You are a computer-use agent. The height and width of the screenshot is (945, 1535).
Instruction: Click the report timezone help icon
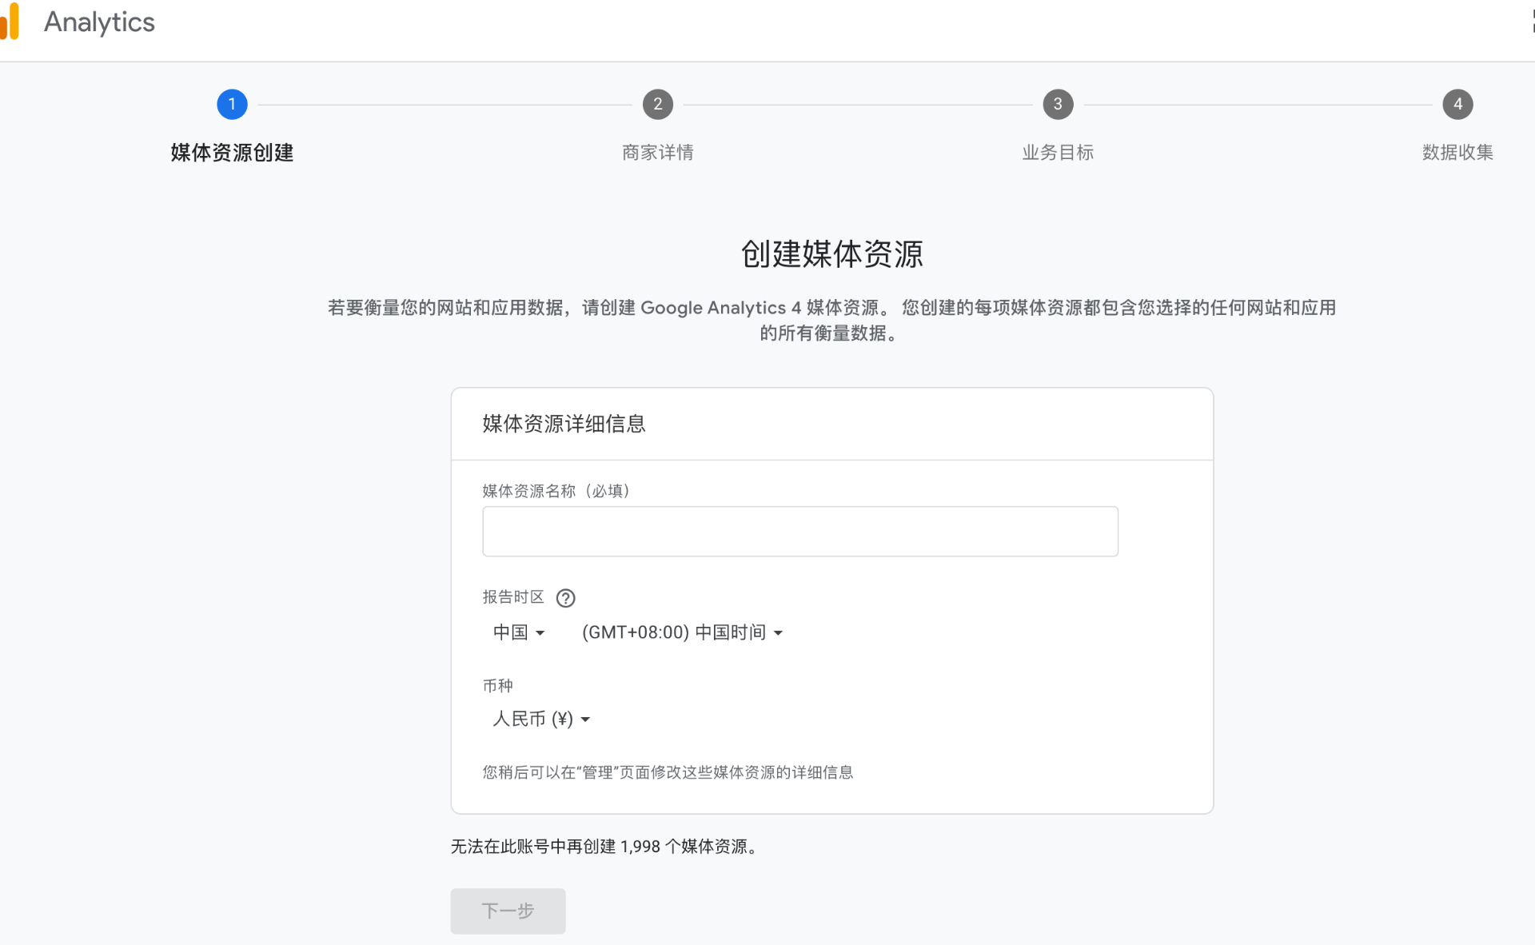click(x=565, y=598)
